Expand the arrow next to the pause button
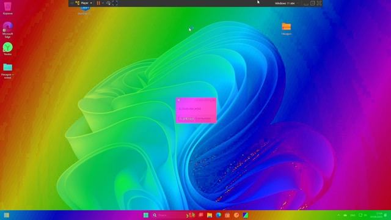 pos(103,3)
